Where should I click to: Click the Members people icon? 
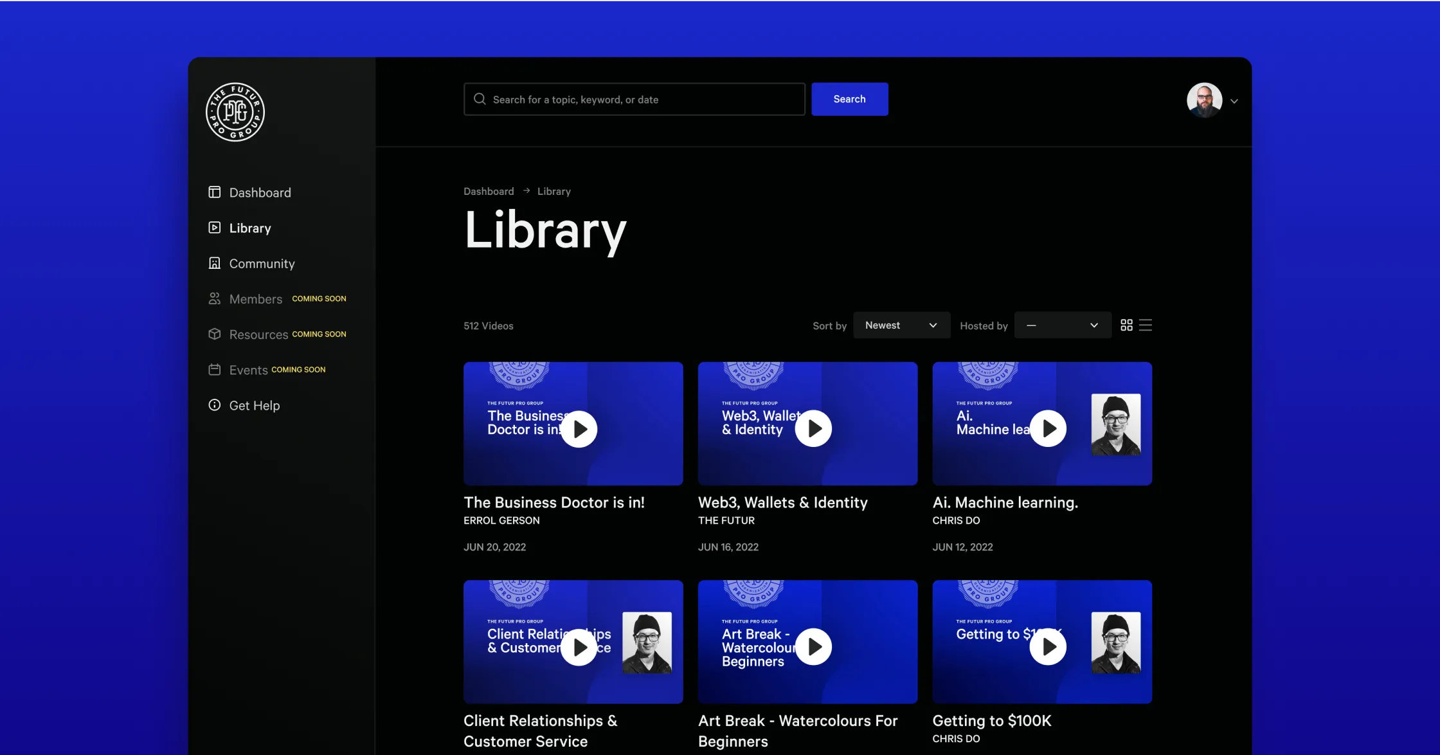[x=215, y=298]
